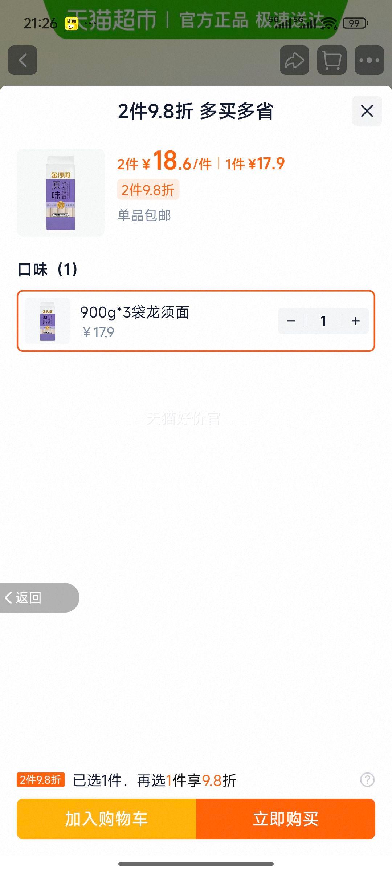
Task: Tap the 单品包邮 shipping label
Action: (x=145, y=215)
